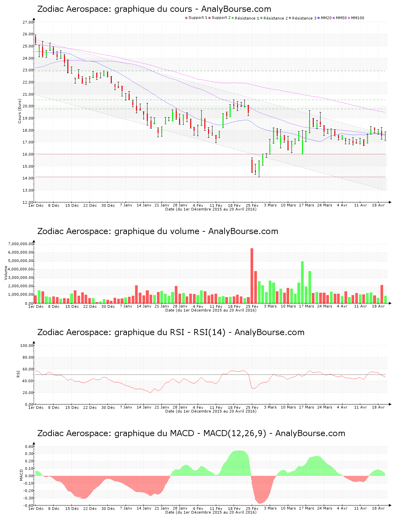Click the Support 1 legend swatch
The height and width of the screenshot is (522, 404).
pyautogui.click(x=186, y=18)
